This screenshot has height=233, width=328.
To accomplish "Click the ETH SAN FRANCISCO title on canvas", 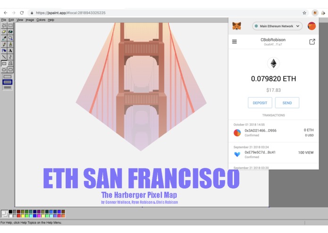I will (142, 178).
